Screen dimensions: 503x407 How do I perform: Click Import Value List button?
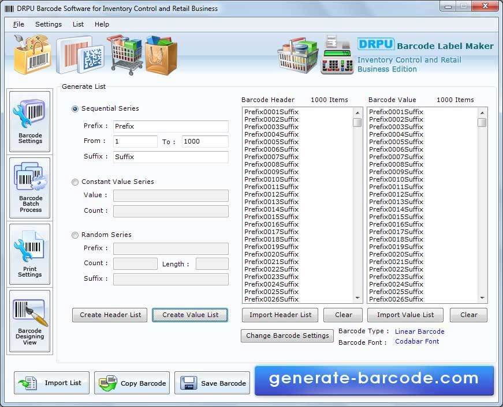point(405,315)
